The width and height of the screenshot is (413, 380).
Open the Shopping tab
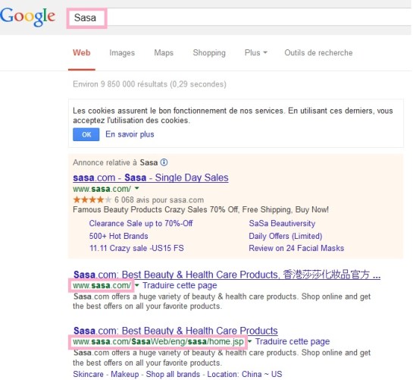pos(209,53)
